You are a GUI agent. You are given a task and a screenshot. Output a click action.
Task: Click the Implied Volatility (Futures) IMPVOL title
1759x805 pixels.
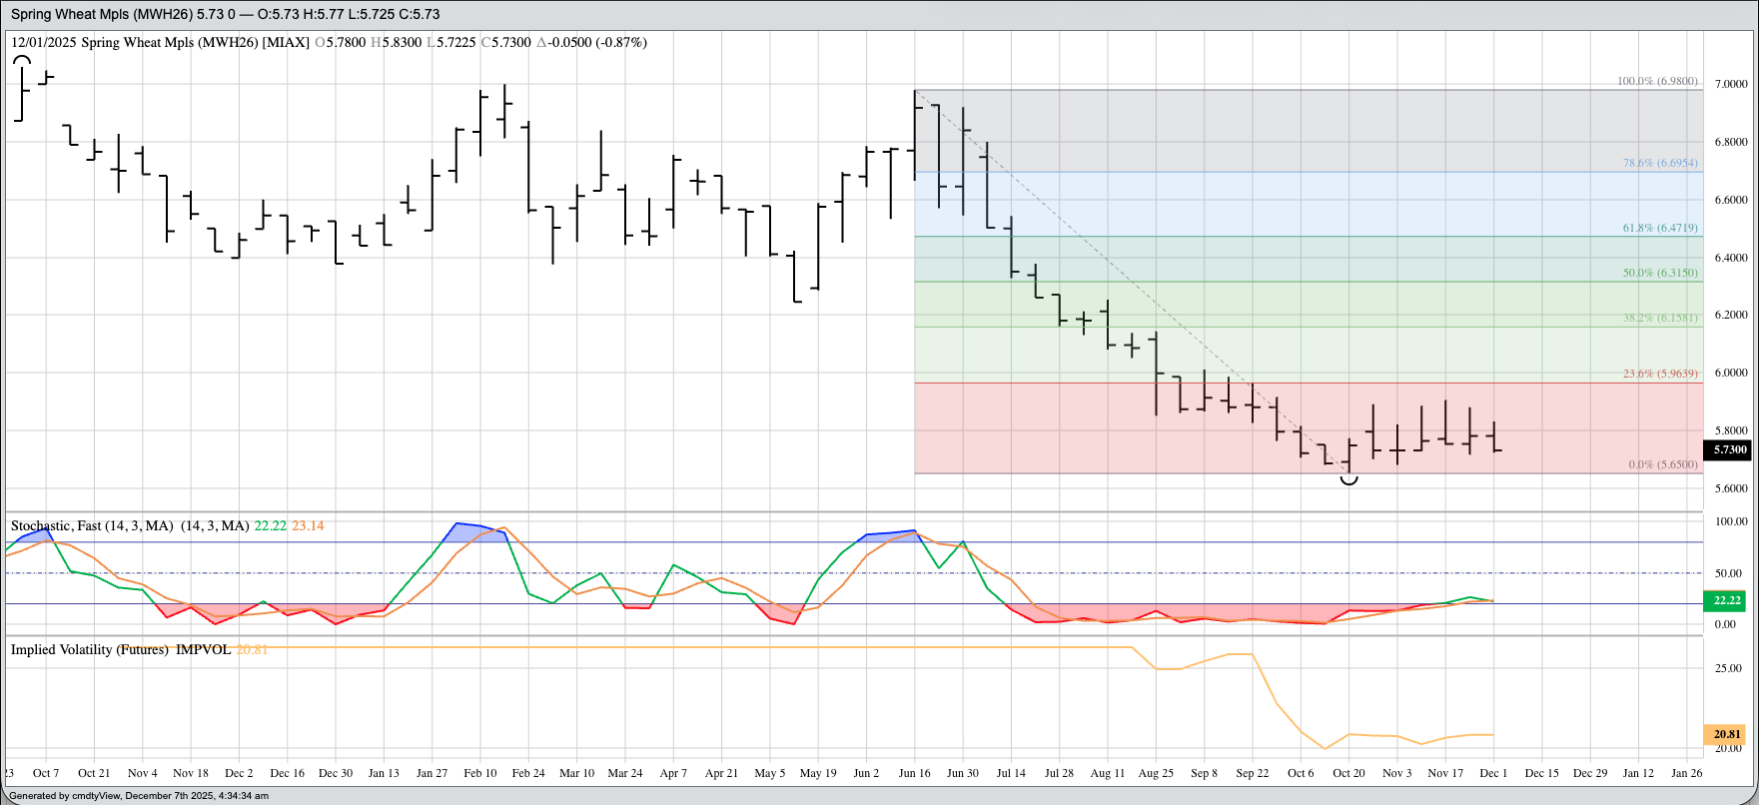[x=120, y=649]
